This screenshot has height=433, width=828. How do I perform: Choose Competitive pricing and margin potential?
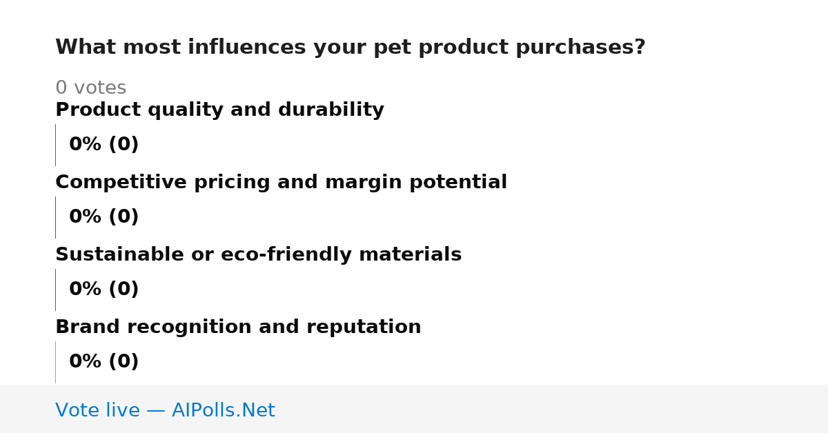point(281,183)
